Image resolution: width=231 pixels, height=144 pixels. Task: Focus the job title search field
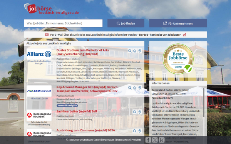click(x=64, y=23)
